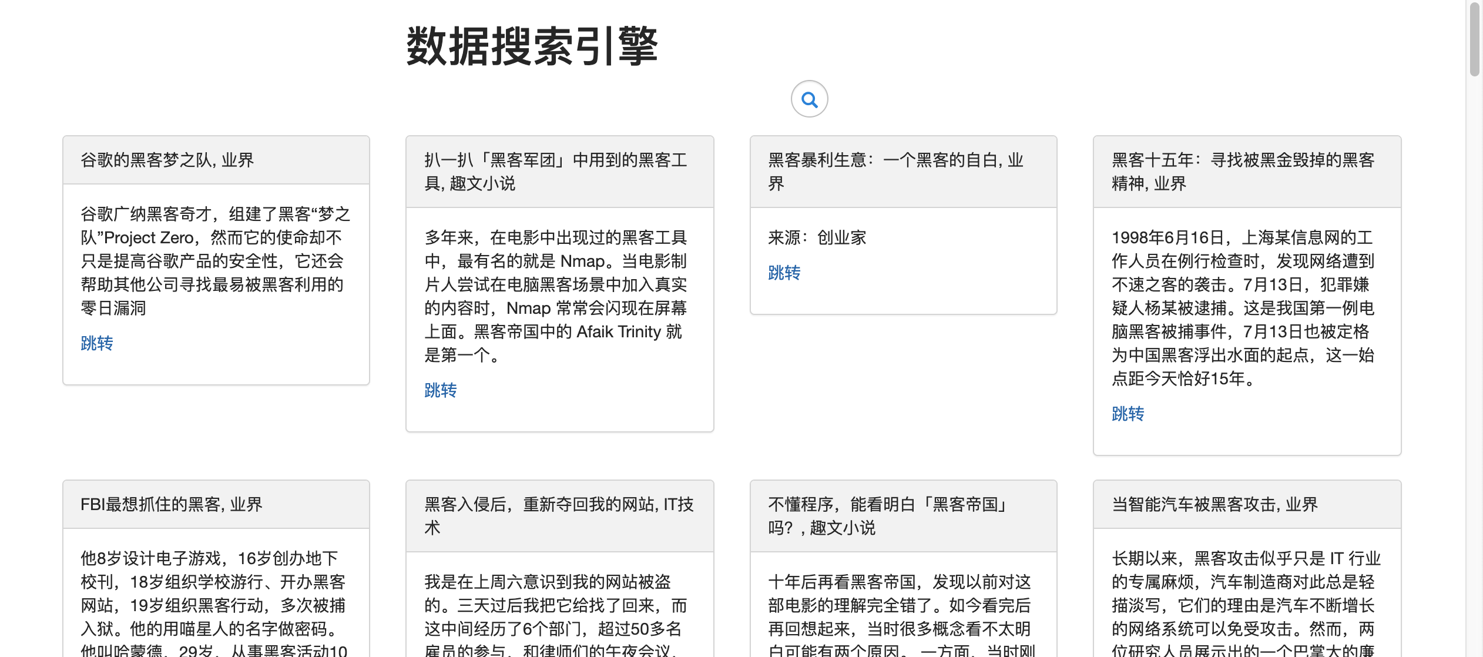Select 黑客入侵后，重新夺回我的网站 card title
This screenshot has height=657, width=1483.
pos(558,515)
